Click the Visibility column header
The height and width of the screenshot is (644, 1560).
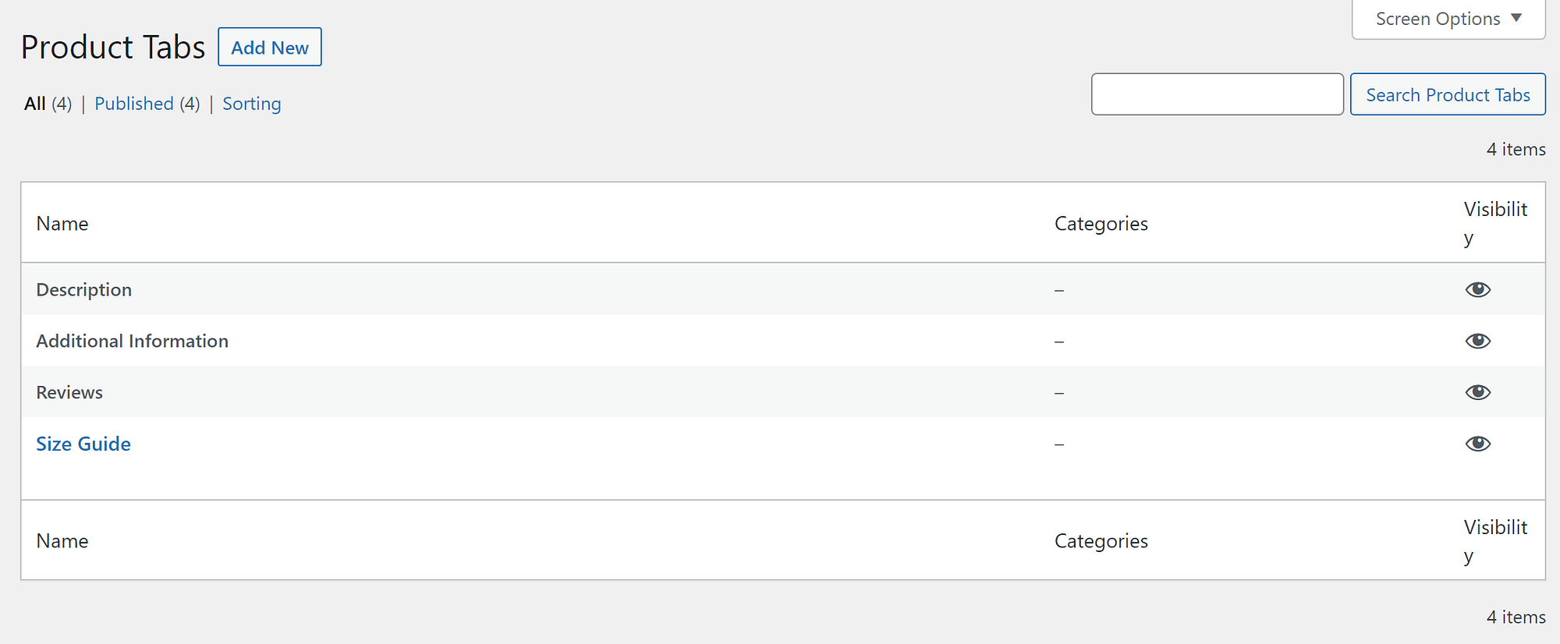tap(1495, 223)
